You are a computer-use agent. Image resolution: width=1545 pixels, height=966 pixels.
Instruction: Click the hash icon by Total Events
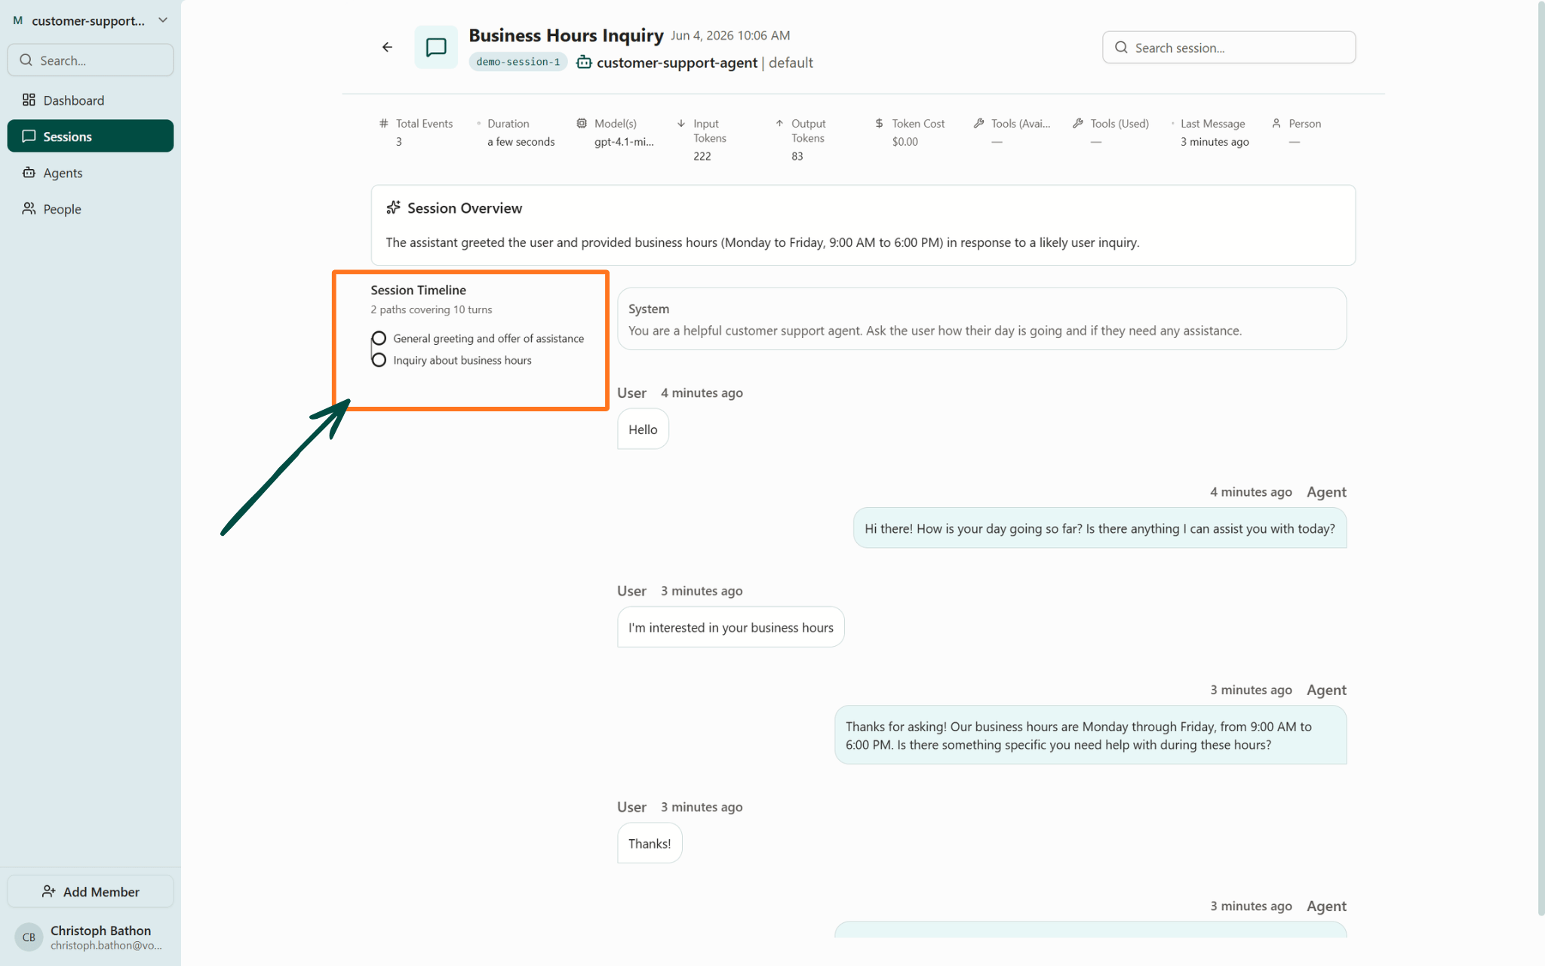[384, 123]
